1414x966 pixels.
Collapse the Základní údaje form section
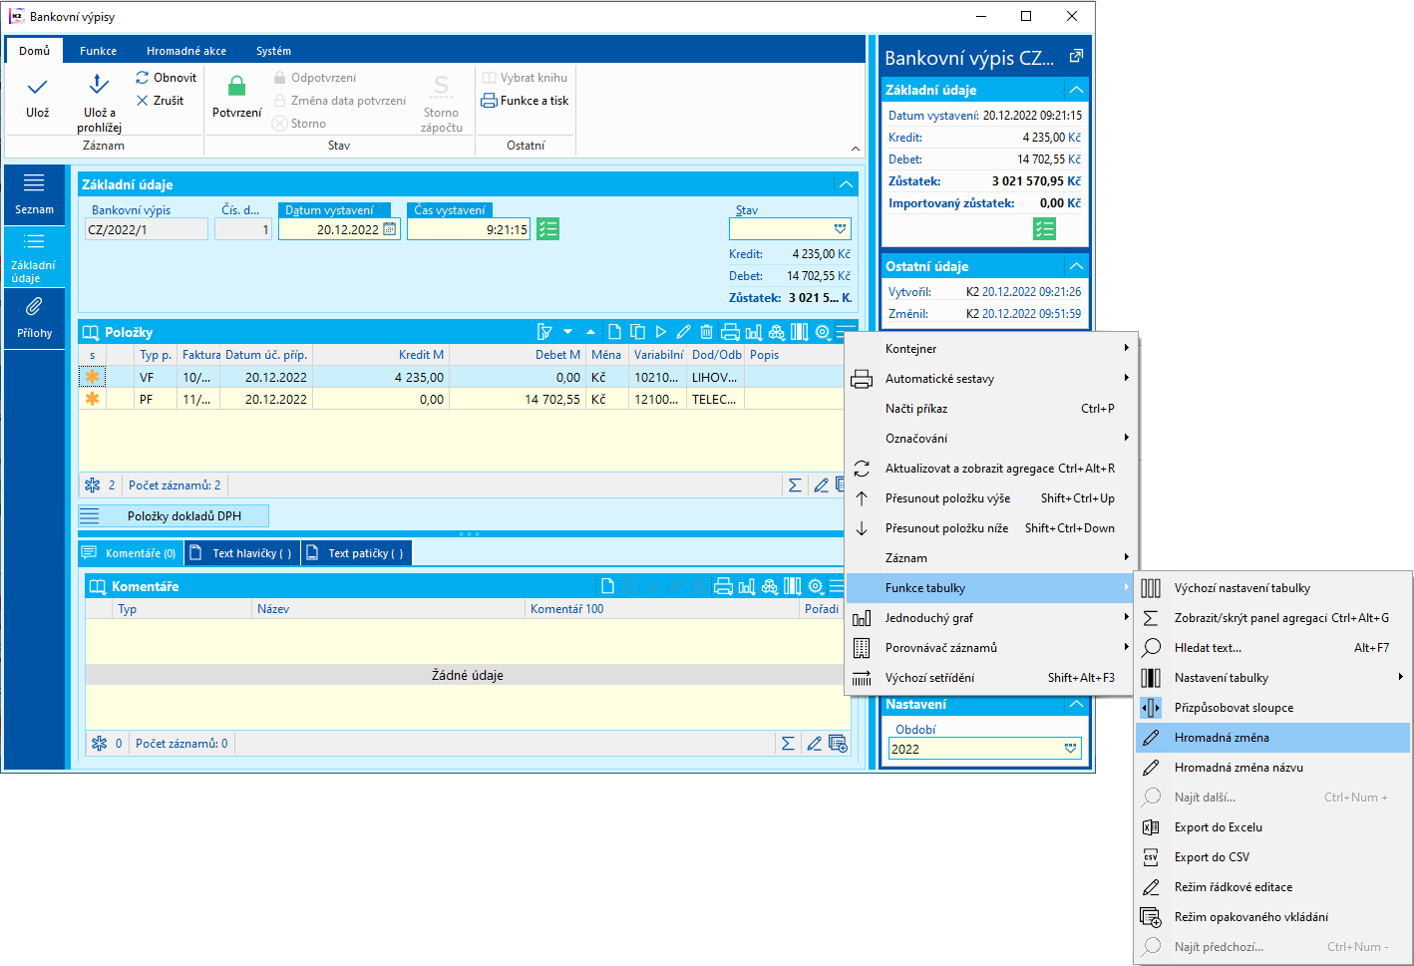pyautogui.click(x=846, y=184)
